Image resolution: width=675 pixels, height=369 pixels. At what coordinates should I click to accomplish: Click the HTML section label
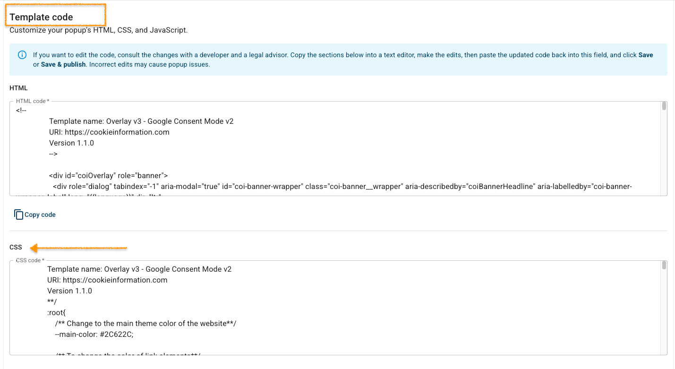tap(18, 88)
